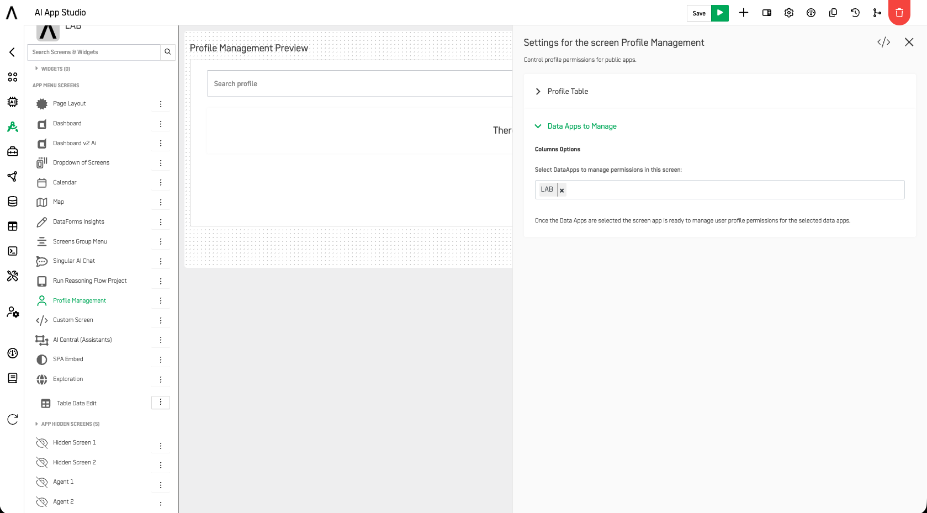Select the green App Studio sidebar icon
Viewport: 927px width, 513px height.
12,126
